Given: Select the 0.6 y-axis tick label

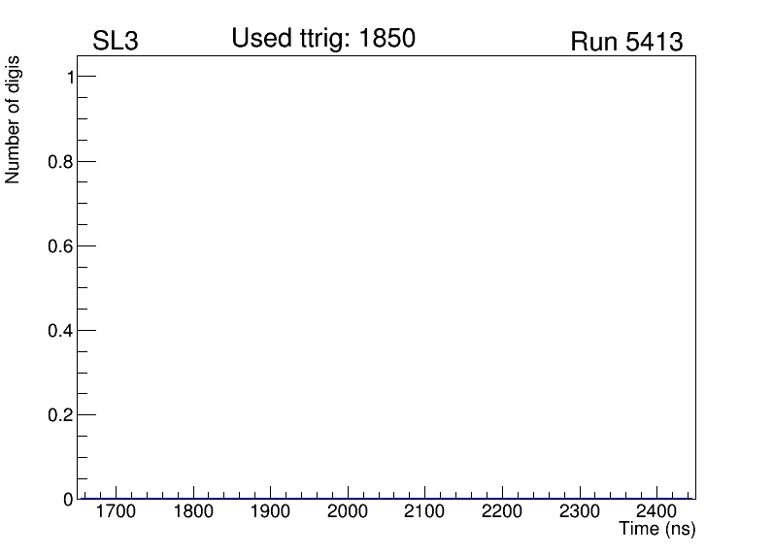Looking at the screenshot, I should (x=60, y=246).
